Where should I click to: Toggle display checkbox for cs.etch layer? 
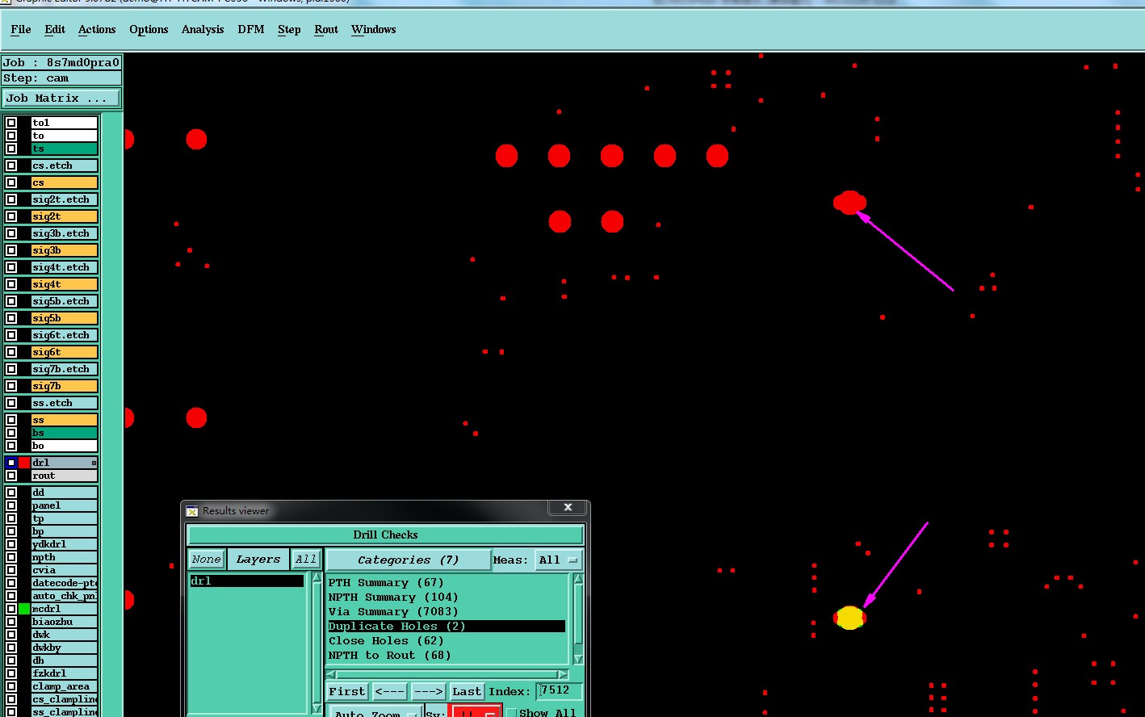[11, 166]
